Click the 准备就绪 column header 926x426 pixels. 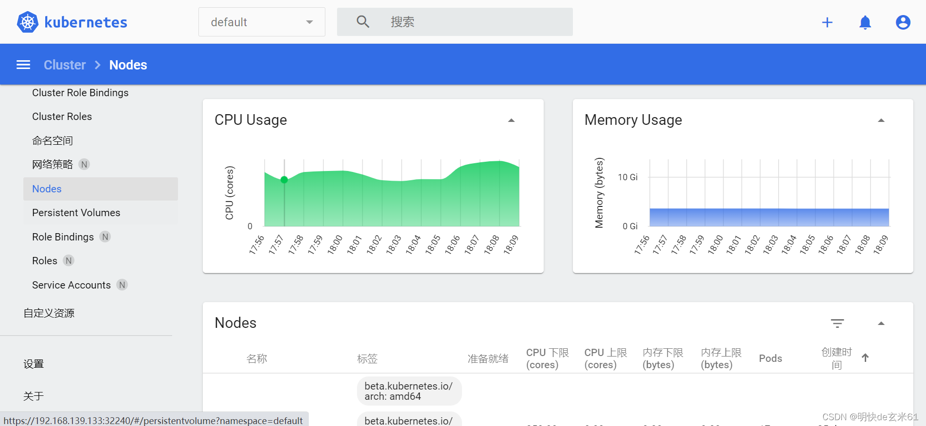tap(488, 358)
